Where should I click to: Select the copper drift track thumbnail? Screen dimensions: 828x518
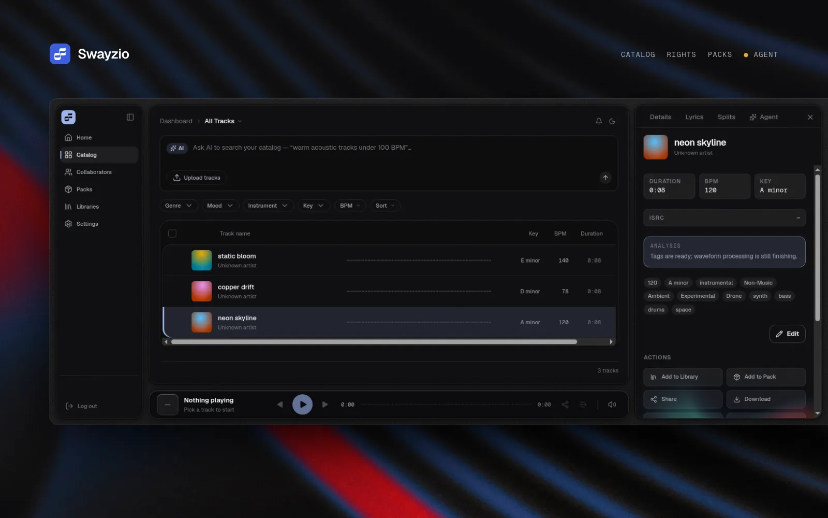[202, 292]
